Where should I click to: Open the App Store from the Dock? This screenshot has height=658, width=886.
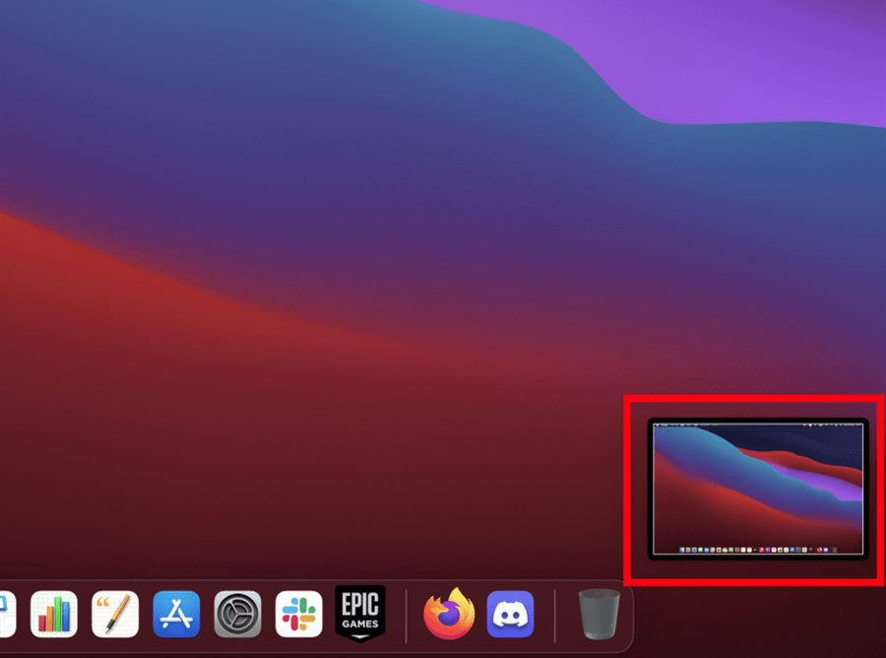click(176, 614)
